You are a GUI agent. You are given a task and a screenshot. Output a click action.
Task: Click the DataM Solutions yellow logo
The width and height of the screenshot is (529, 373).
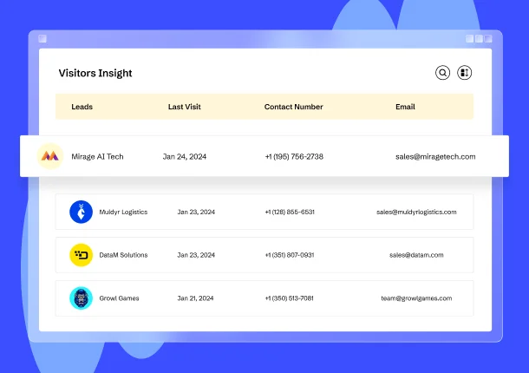coord(81,255)
